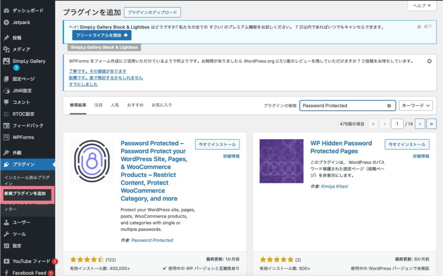The width and height of the screenshot is (443, 276).
Task: Click the YouTube フィード sidebar icon
Action: tap(6, 261)
